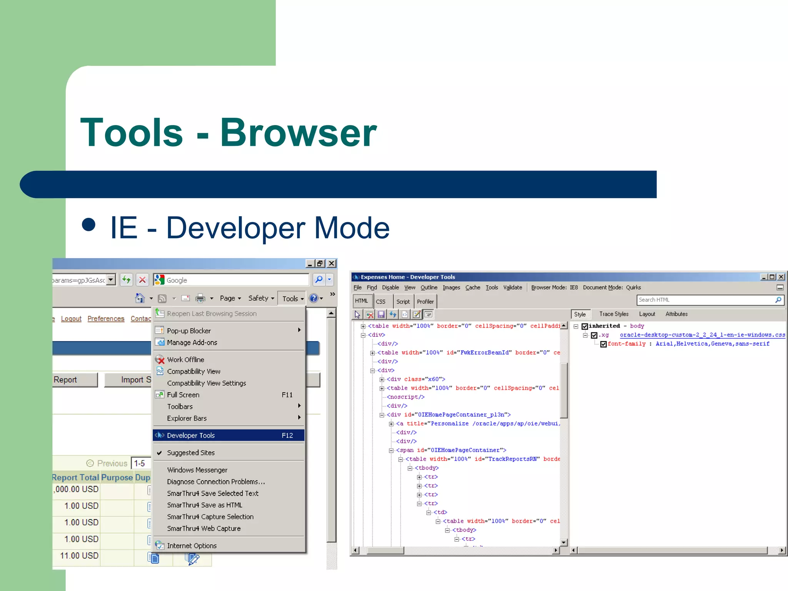Click the Clear Browser Cache icon
The image size is (788, 591).
click(x=370, y=314)
